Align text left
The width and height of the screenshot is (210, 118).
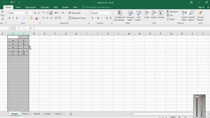pos(44,18)
